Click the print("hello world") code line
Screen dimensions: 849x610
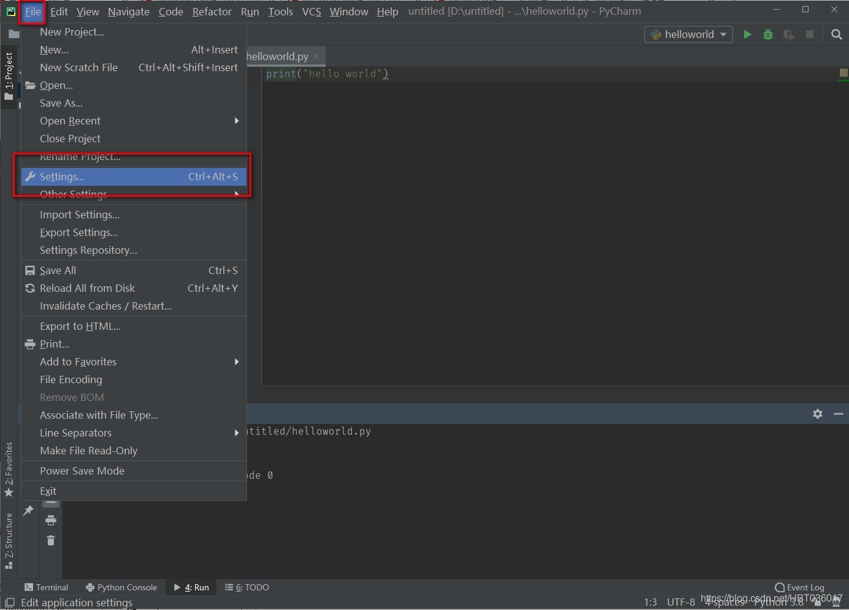[327, 74]
